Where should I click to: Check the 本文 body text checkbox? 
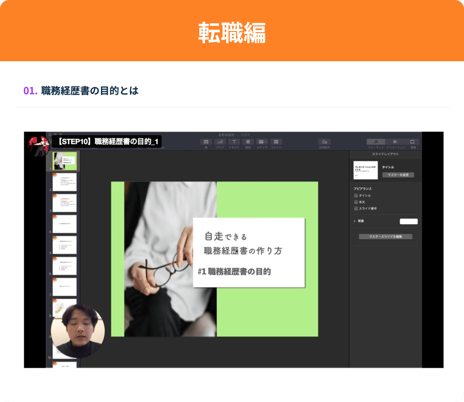tap(356, 201)
